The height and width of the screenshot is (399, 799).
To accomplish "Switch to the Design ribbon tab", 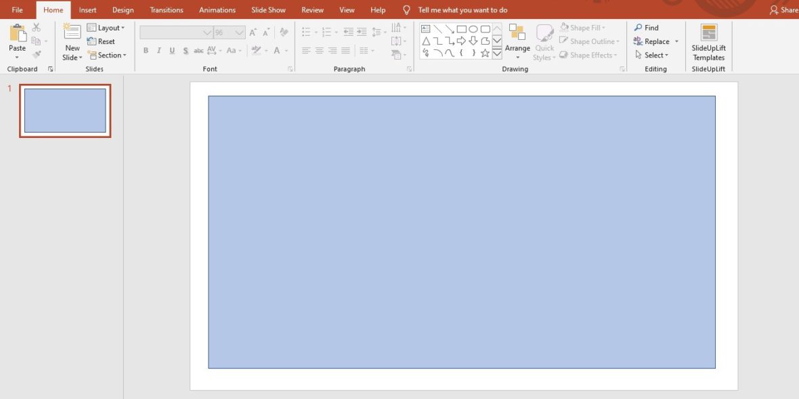I will [x=123, y=9].
